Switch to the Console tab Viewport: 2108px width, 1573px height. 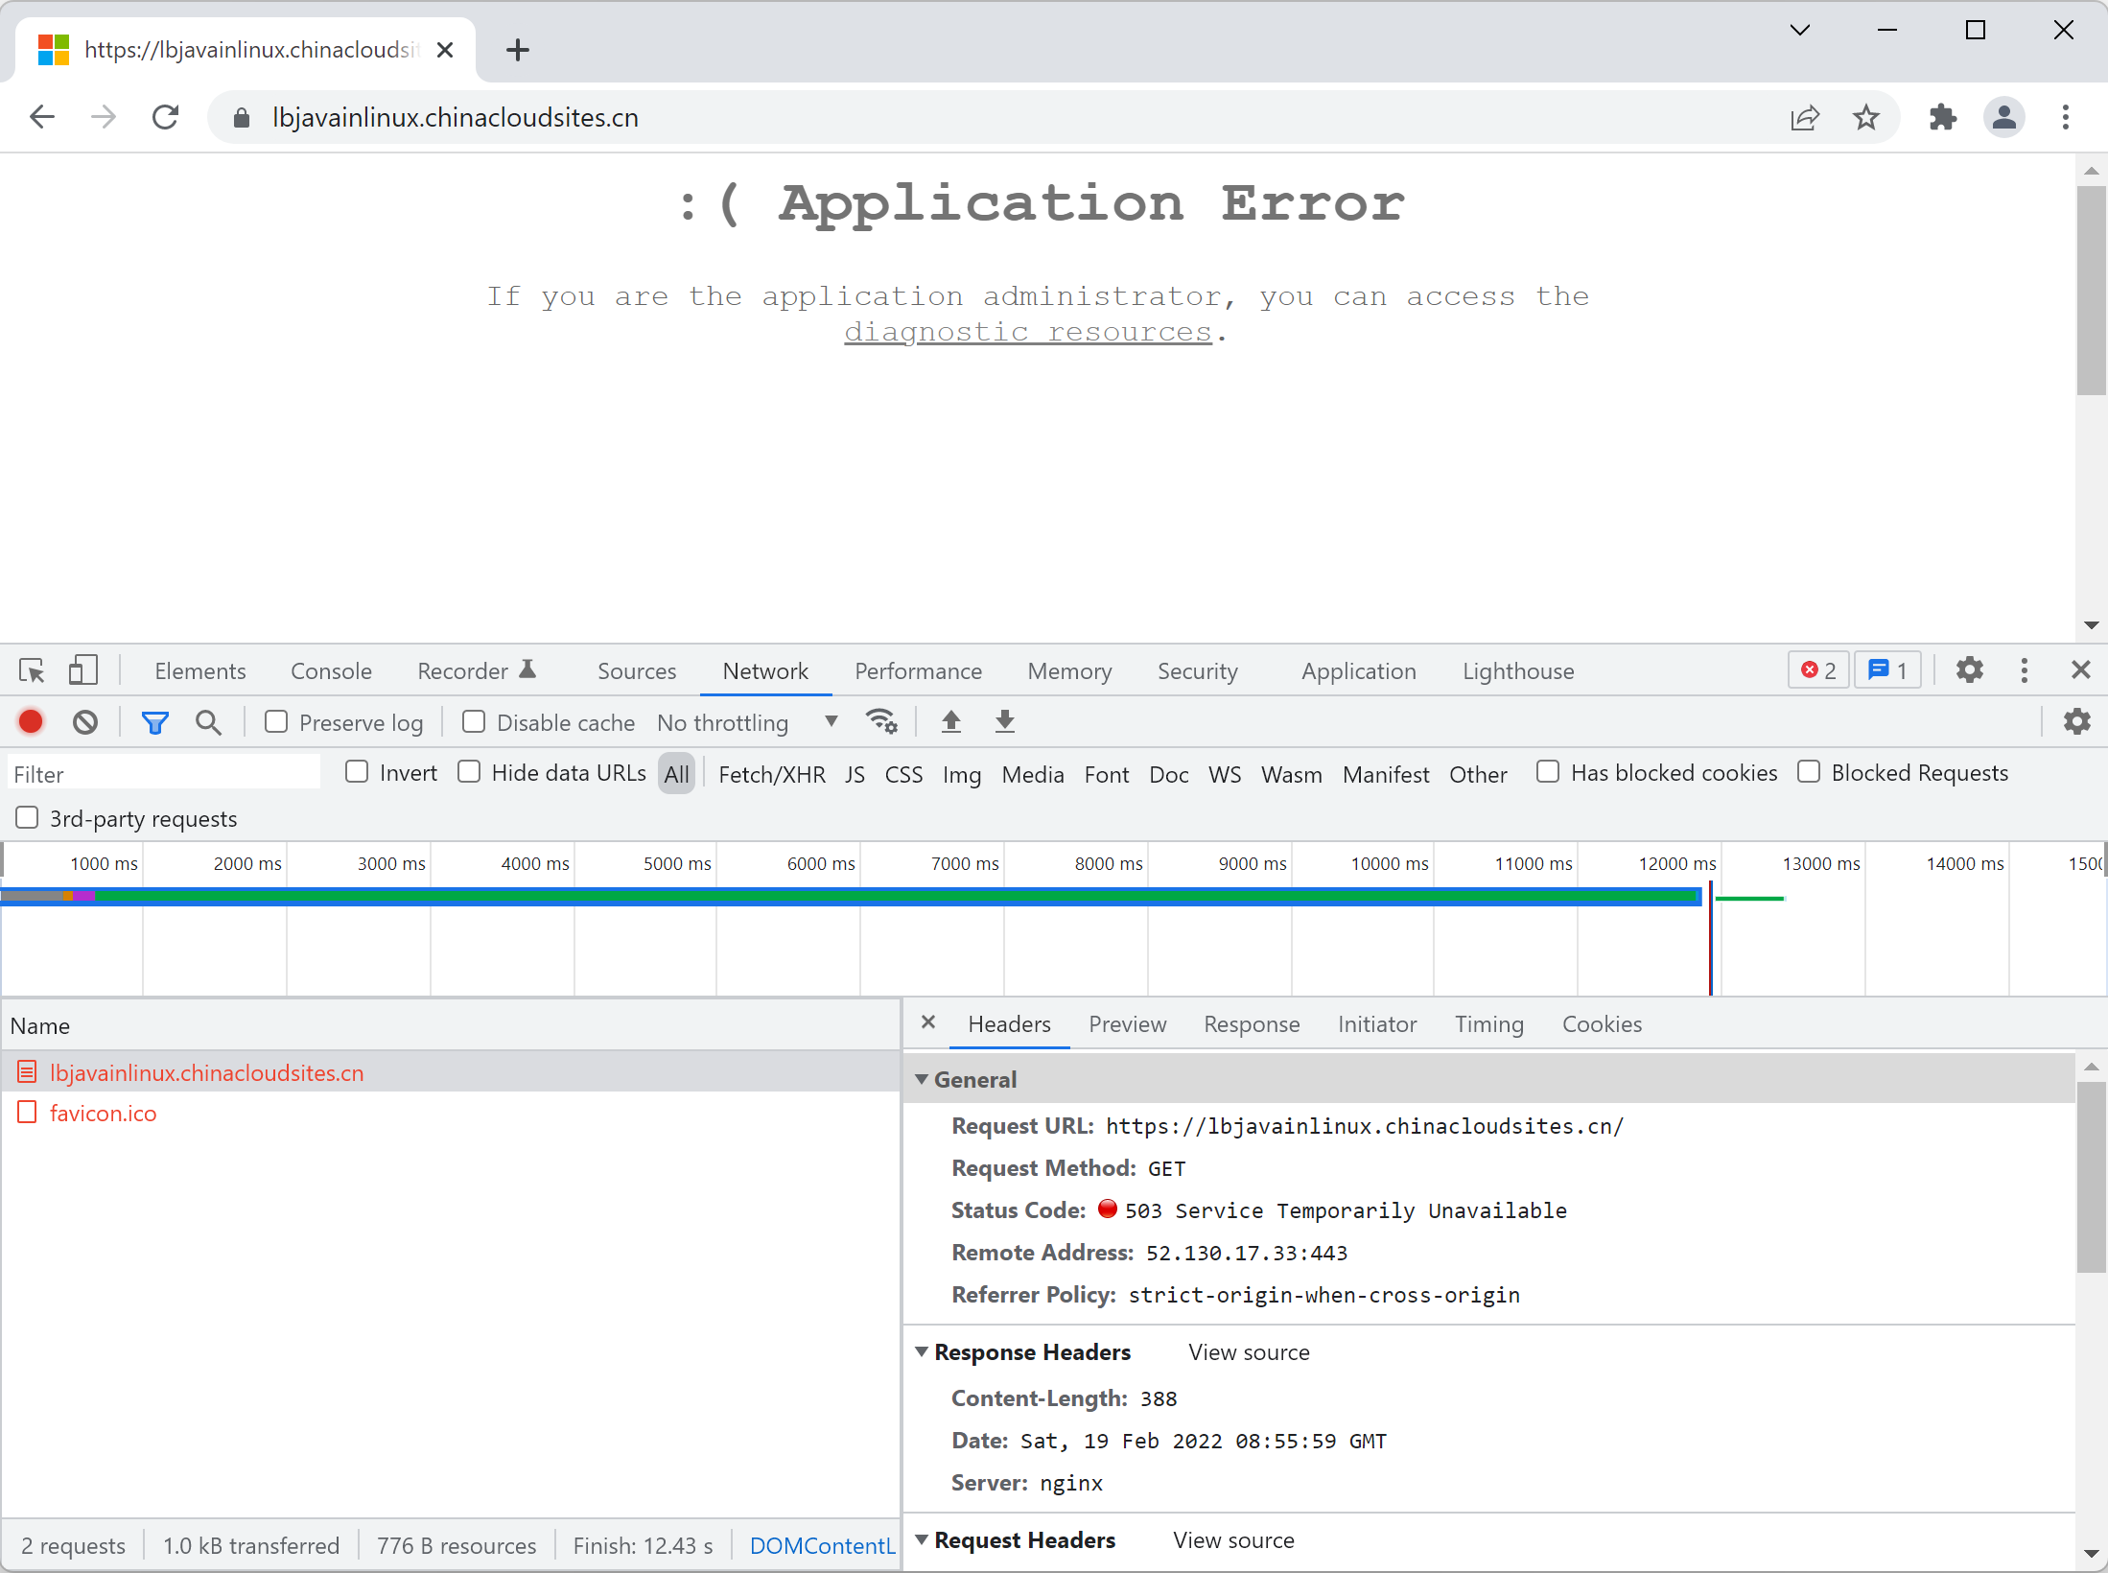pyautogui.click(x=331, y=670)
